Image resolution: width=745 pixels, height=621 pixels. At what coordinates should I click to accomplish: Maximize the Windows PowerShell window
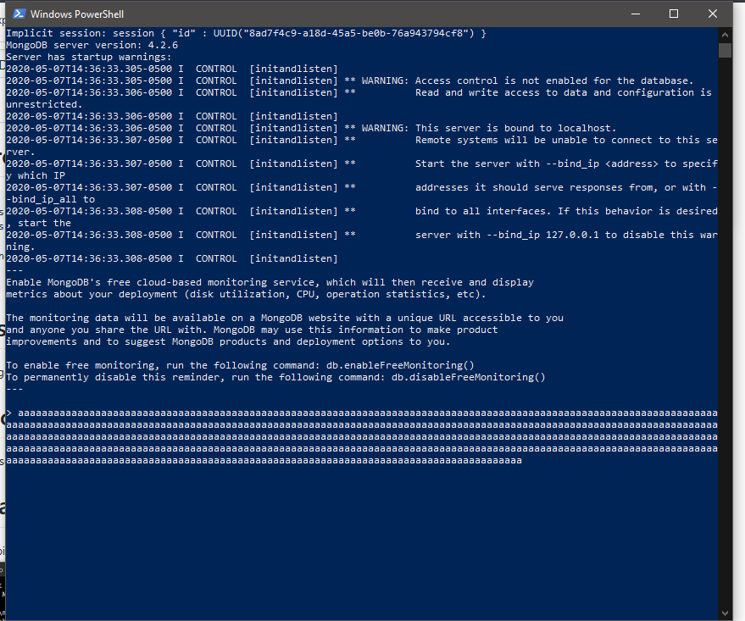(x=674, y=14)
